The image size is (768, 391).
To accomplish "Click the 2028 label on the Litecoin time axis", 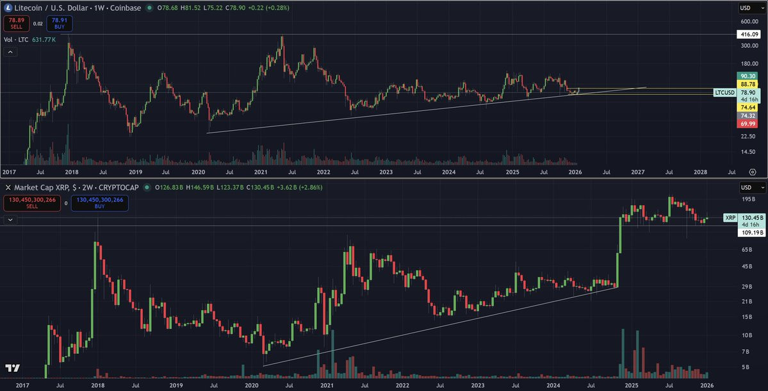I will point(700,172).
